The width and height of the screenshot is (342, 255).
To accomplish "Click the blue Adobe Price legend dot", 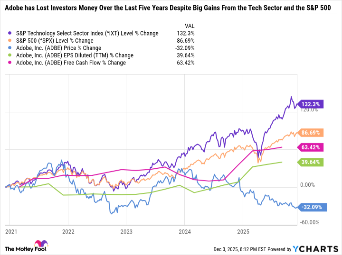I will (x=10, y=48).
